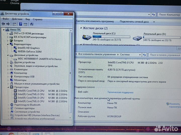
Task: Click the device tree scrollbar down arrow
Action: 70,118
